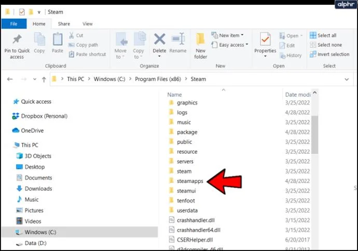Select This PC in navigation pane

point(26,145)
